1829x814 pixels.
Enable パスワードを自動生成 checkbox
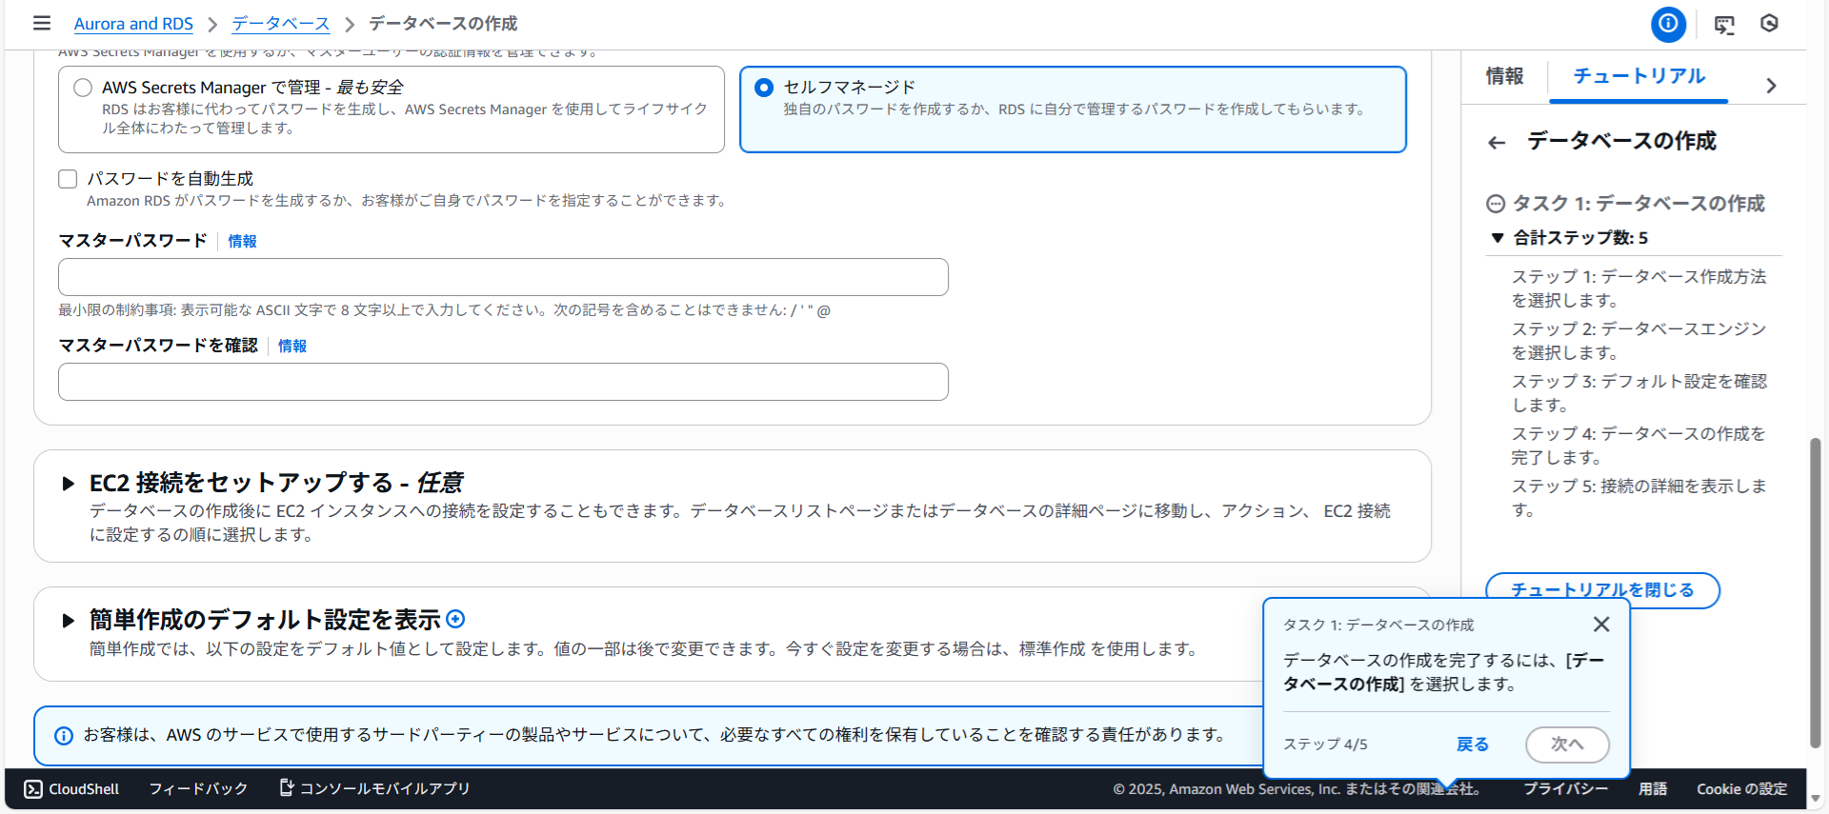(68, 179)
